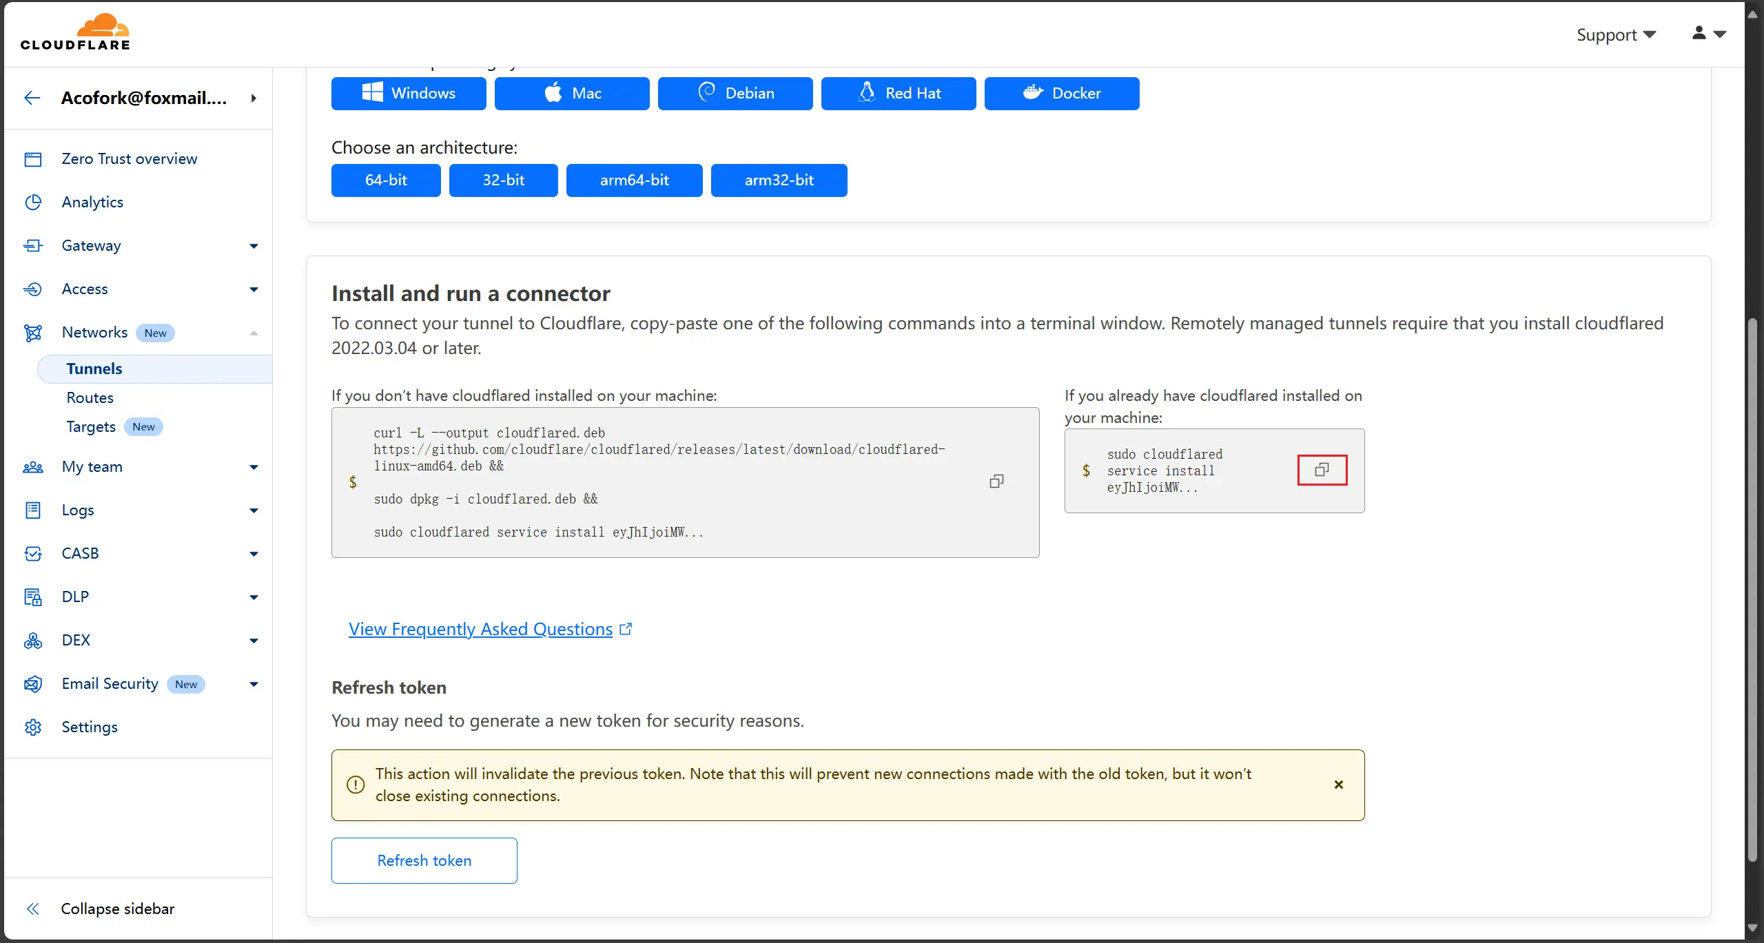Click the Zero Trust overview icon

pyautogui.click(x=33, y=159)
